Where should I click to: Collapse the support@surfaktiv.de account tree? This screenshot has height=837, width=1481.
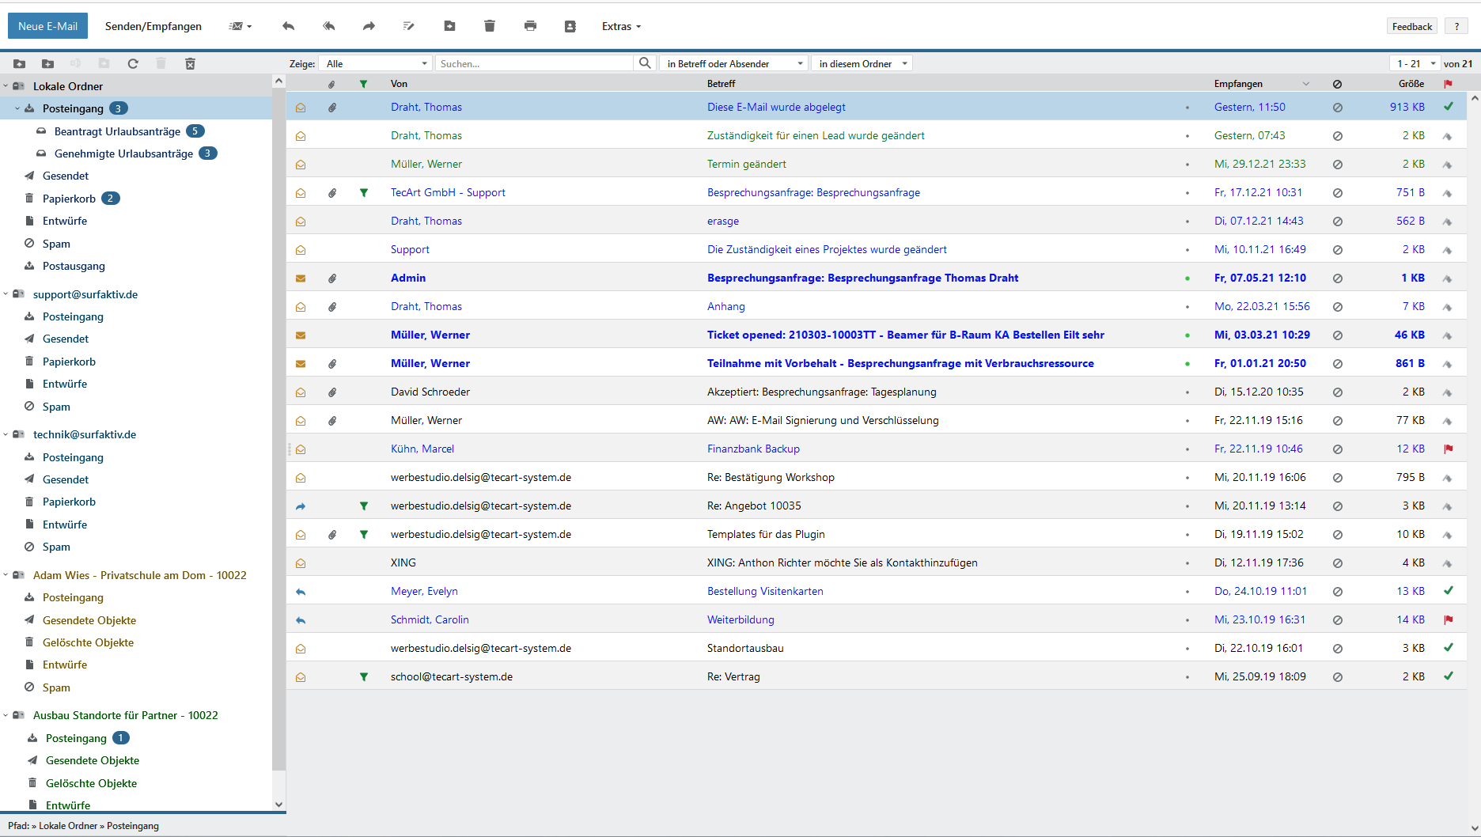click(6, 294)
